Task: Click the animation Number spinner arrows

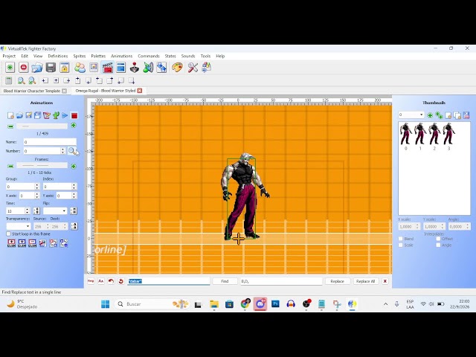Action: [62, 150]
